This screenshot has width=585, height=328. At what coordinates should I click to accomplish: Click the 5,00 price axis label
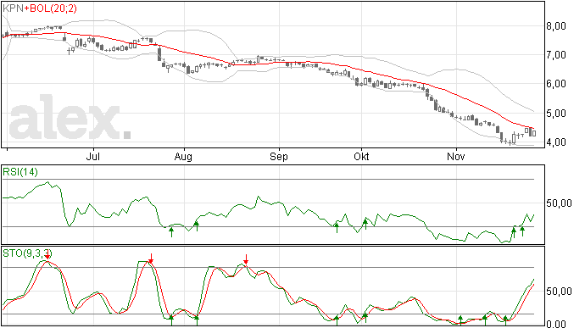click(556, 113)
